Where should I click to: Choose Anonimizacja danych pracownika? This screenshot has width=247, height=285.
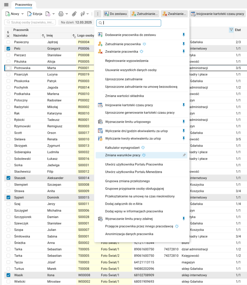pyautogui.click(x=129, y=234)
